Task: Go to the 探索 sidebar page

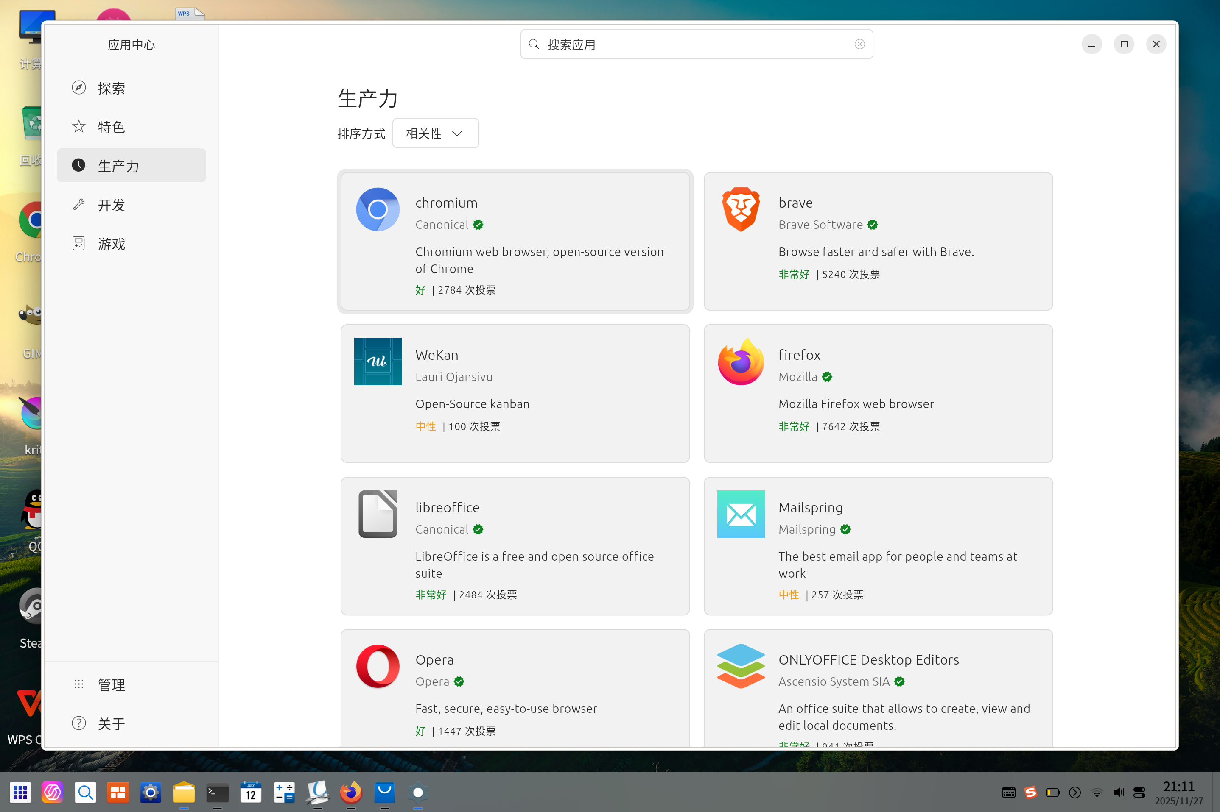Action: tap(131, 88)
